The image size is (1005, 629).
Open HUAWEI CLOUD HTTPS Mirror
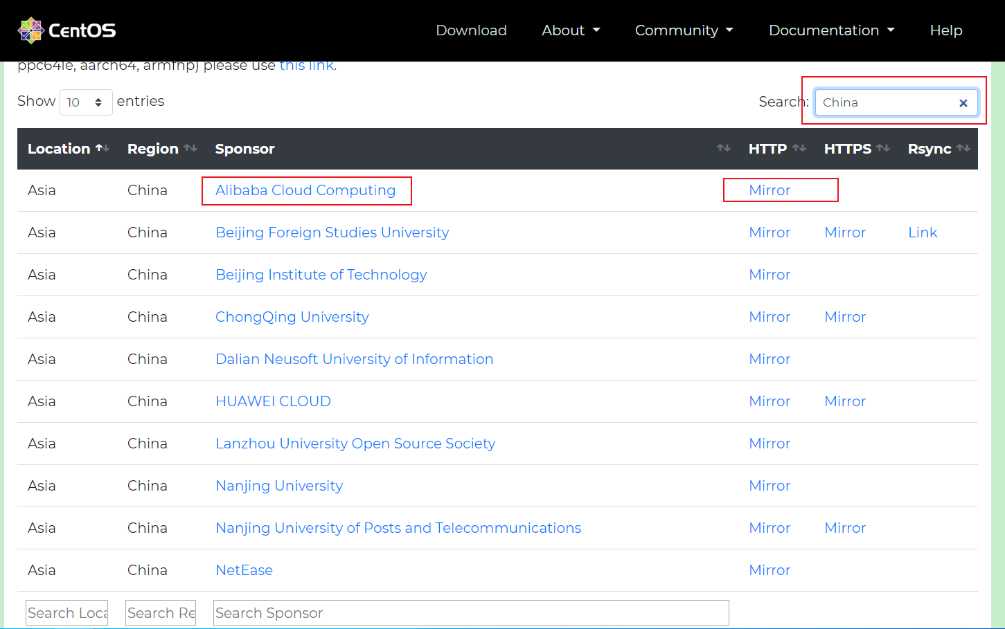(845, 401)
